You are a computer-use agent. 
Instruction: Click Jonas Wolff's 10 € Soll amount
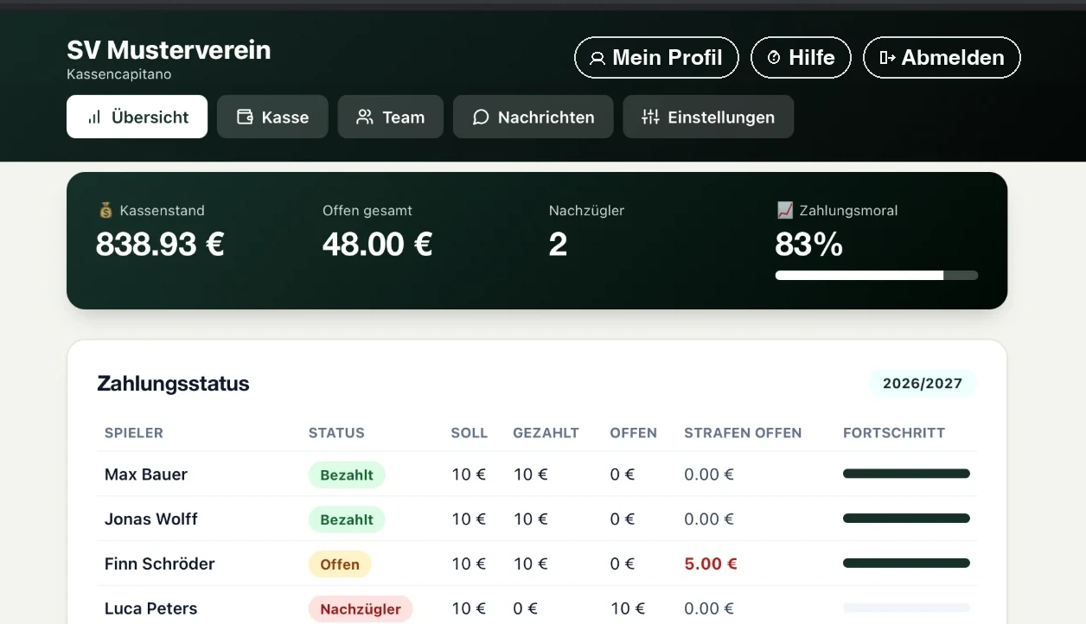point(469,519)
